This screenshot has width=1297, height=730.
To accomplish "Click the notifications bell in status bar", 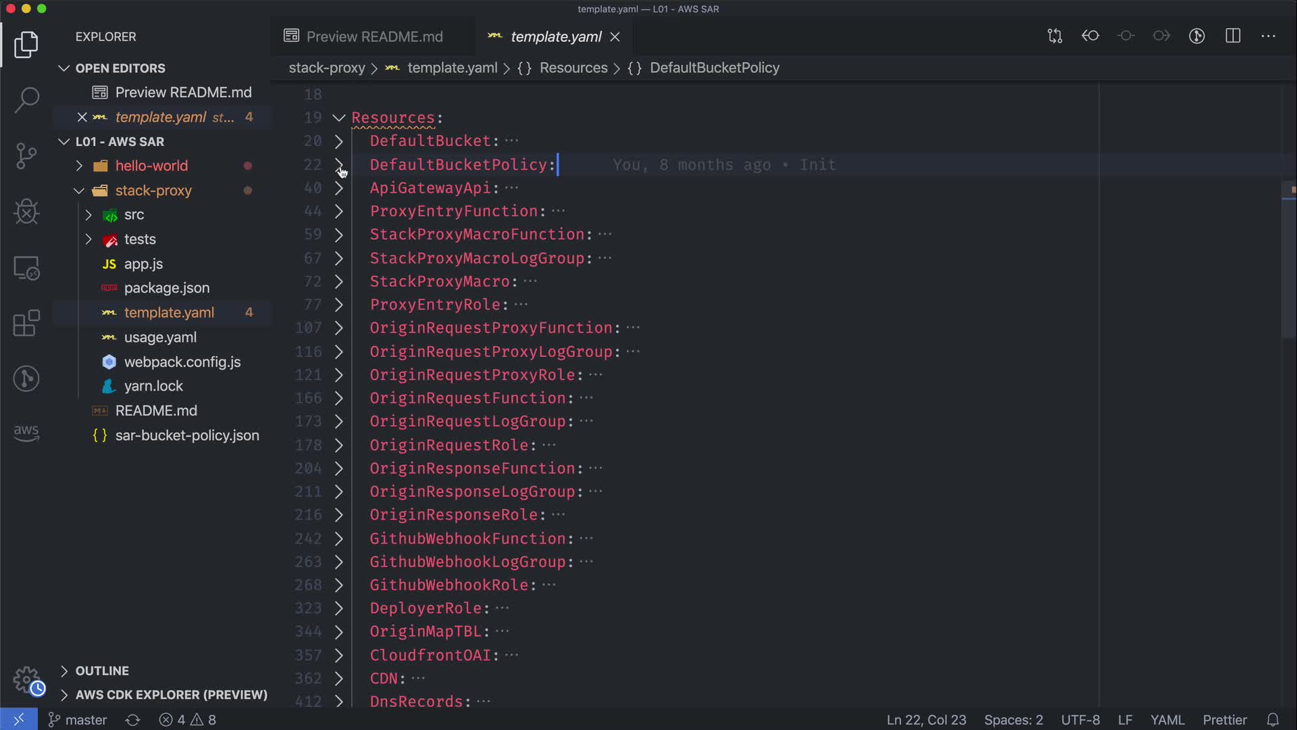I will [x=1273, y=720].
